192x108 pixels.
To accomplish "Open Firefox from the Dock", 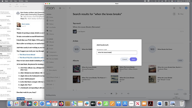I will [61, 104].
